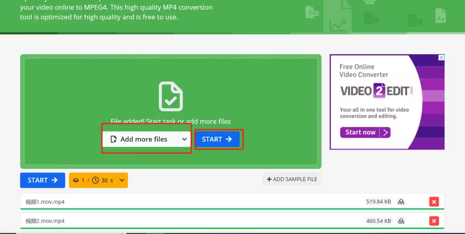
Task: Expand the Add more files dropdown arrow
Action: (185, 139)
